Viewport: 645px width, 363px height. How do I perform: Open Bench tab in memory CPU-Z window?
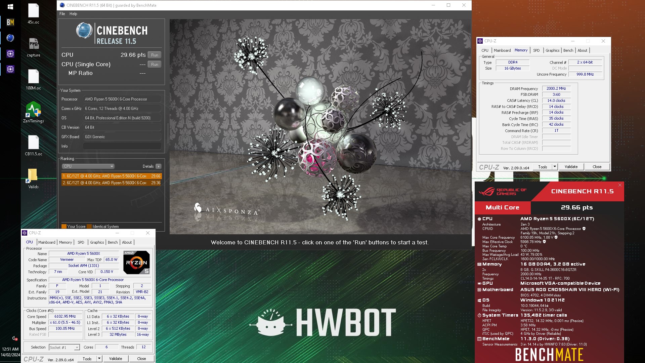568,50
